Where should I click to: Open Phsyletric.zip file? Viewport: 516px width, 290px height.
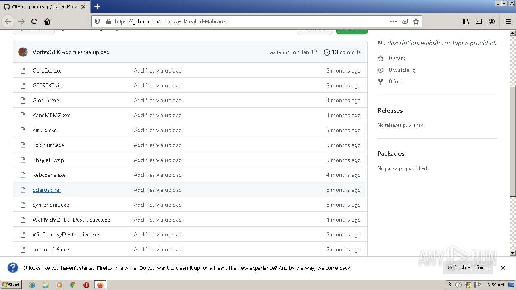pyautogui.click(x=48, y=160)
